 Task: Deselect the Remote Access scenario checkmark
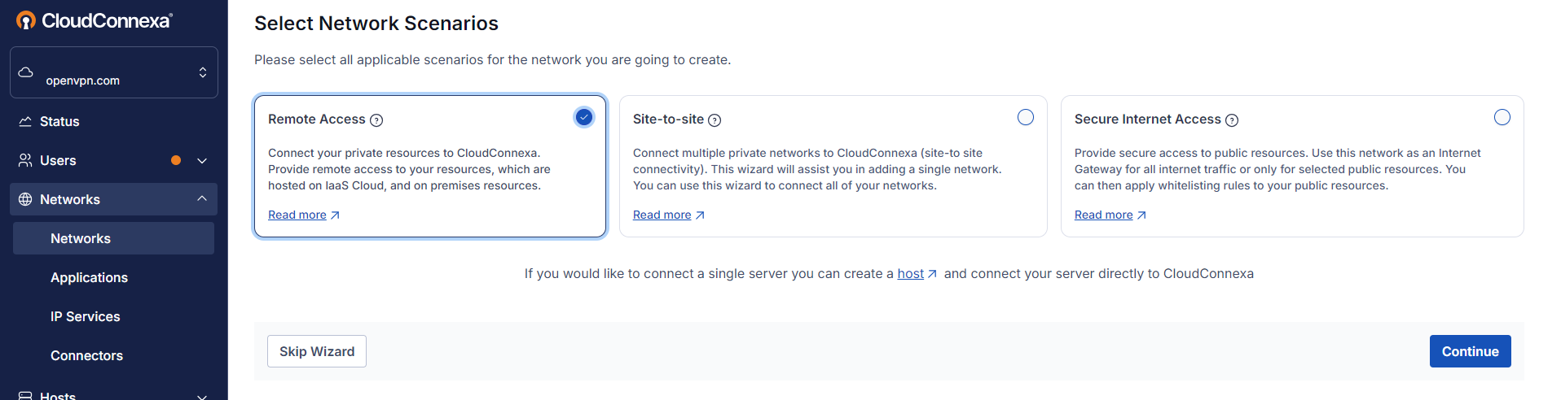pyautogui.click(x=584, y=117)
